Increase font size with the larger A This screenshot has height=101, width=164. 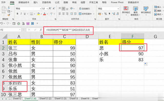coord(50,8)
